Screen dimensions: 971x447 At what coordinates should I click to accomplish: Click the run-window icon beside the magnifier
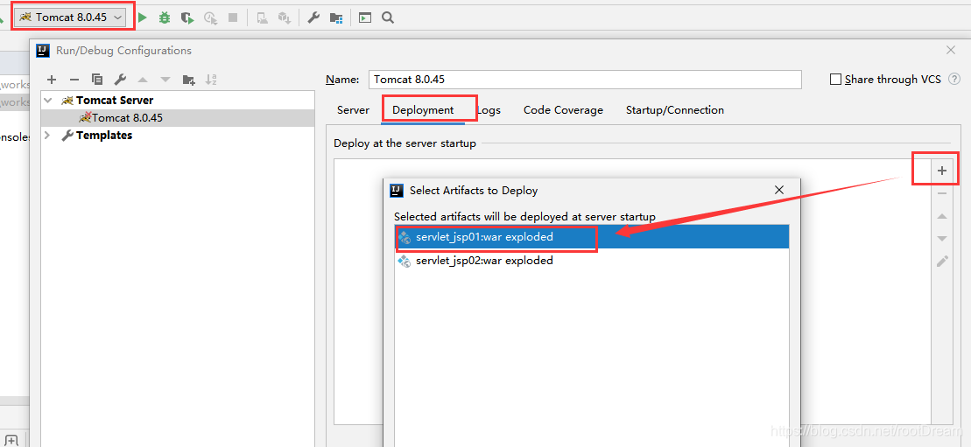[x=365, y=18]
